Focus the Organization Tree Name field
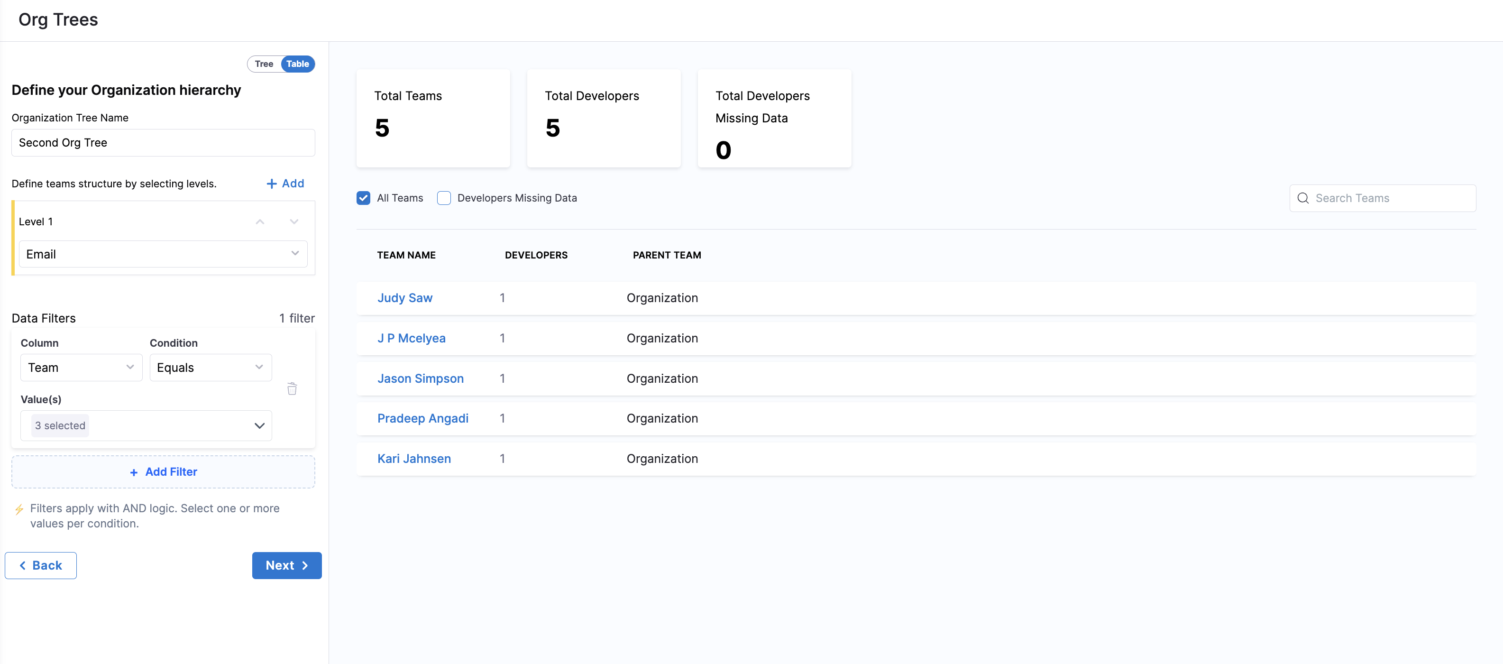This screenshot has width=1503, height=664. coord(163,143)
